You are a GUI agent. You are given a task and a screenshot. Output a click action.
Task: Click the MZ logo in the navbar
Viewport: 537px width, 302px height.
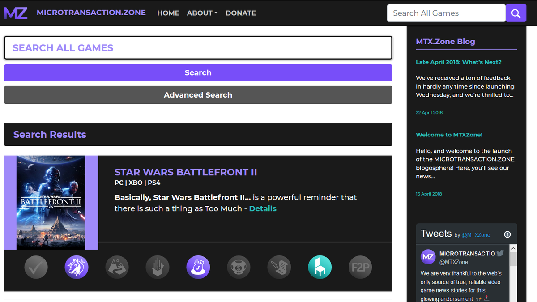tap(15, 13)
